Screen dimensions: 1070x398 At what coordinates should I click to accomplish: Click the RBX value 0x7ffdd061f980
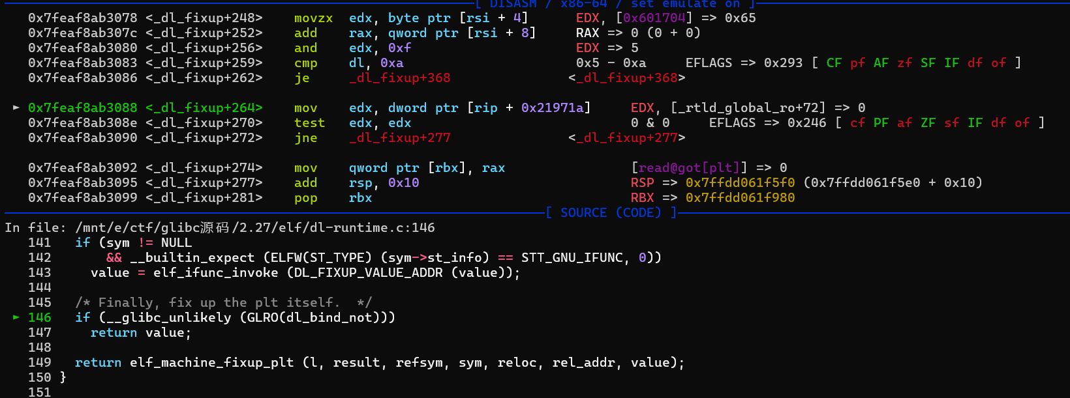pyautogui.click(x=740, y=198)
